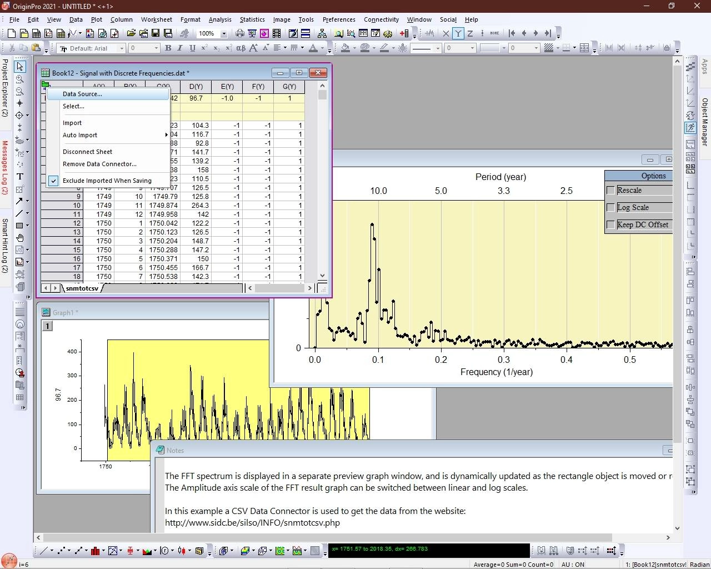Open the line style dropdown
711x569 pixels.
click(438, 48)
